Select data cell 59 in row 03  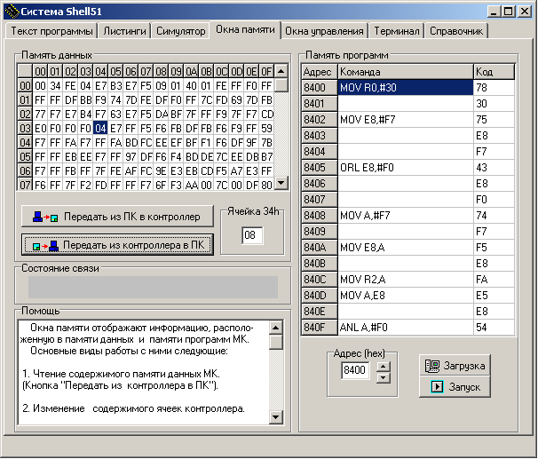266,129
